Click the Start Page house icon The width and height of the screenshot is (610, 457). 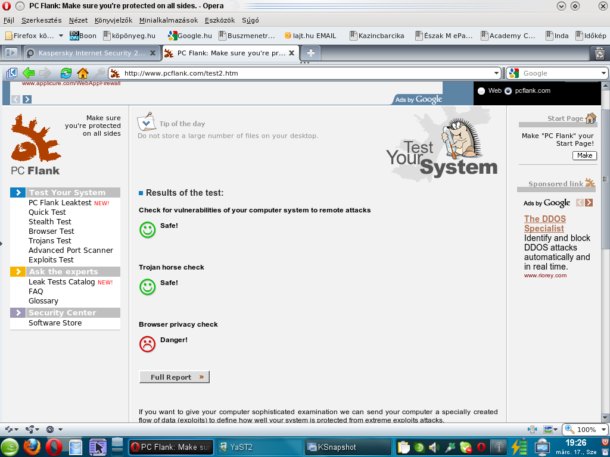590,118
